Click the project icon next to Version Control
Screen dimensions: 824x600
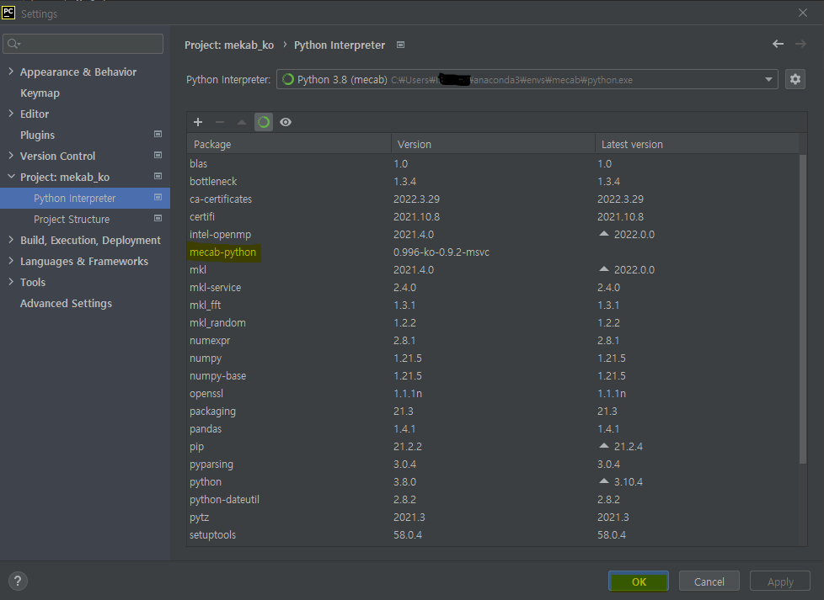click(x=158, y=156)
